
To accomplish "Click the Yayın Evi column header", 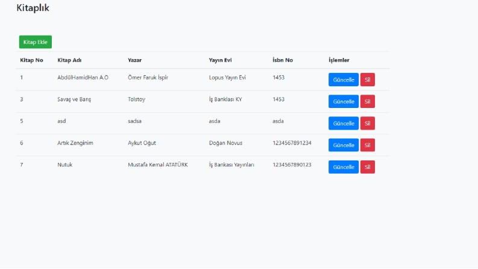I will [x=220, y=60].
